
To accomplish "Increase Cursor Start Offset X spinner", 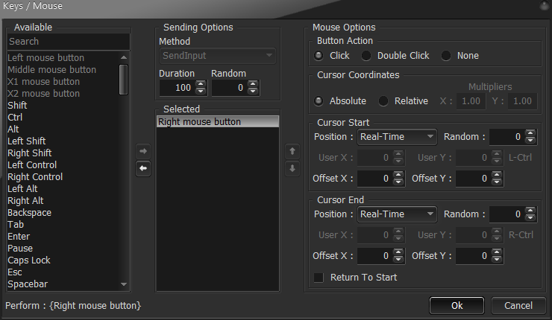I will 398,175.
